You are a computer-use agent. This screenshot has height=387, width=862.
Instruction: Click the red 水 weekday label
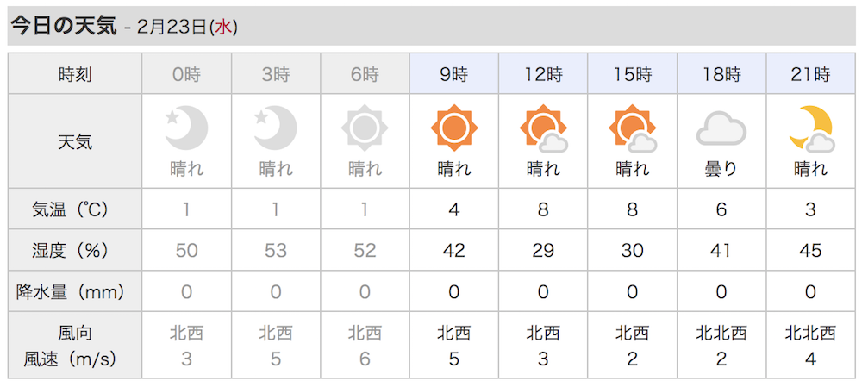point(224,27)
